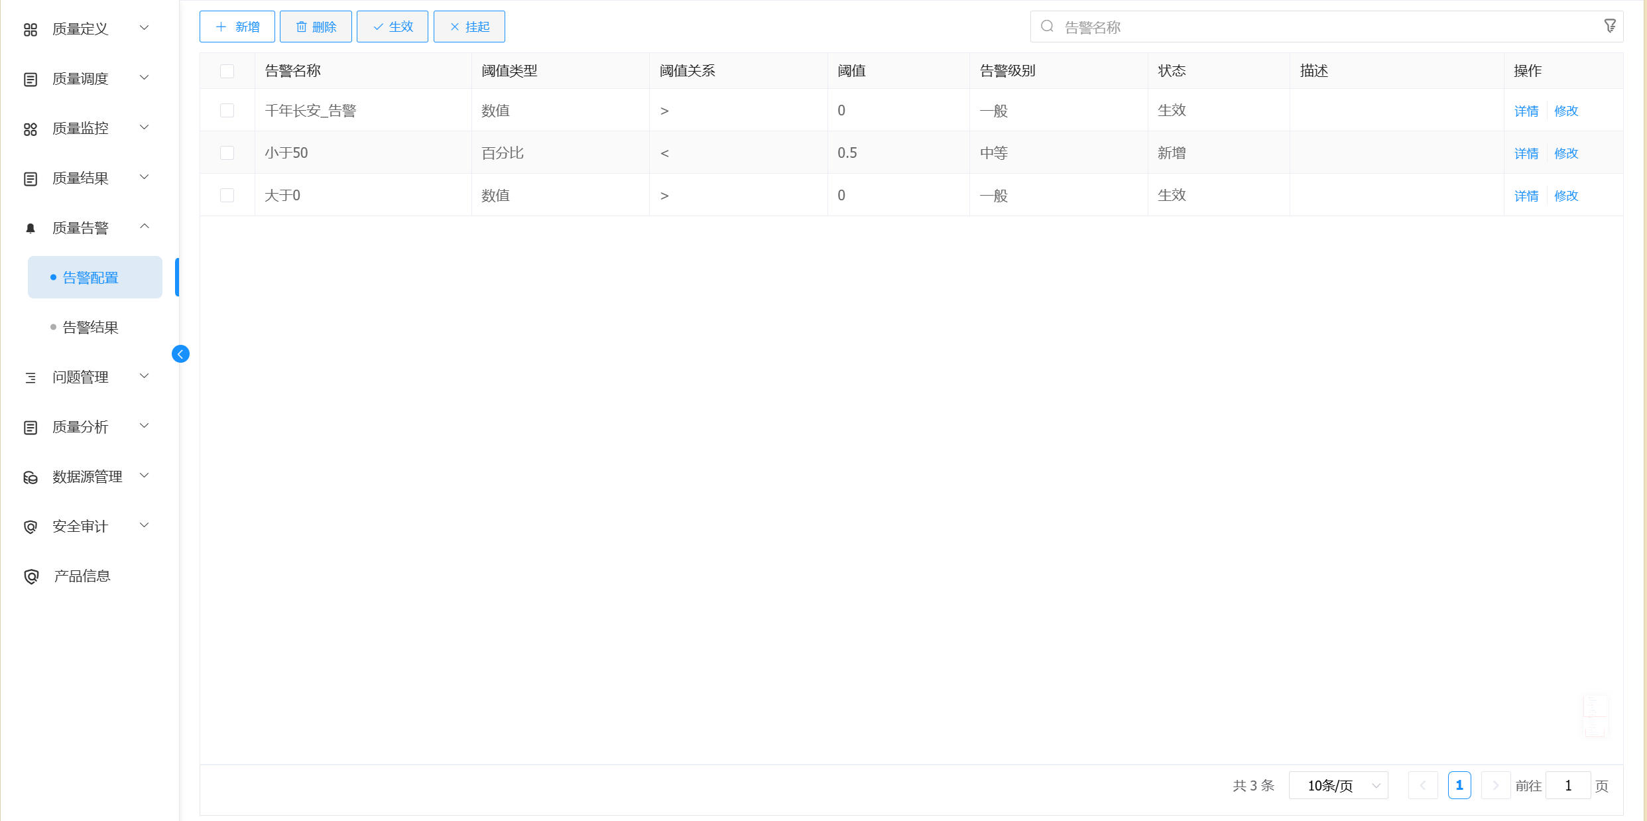
Task: Expand the 质量调度 menu chevron
Action: point(145,78)
